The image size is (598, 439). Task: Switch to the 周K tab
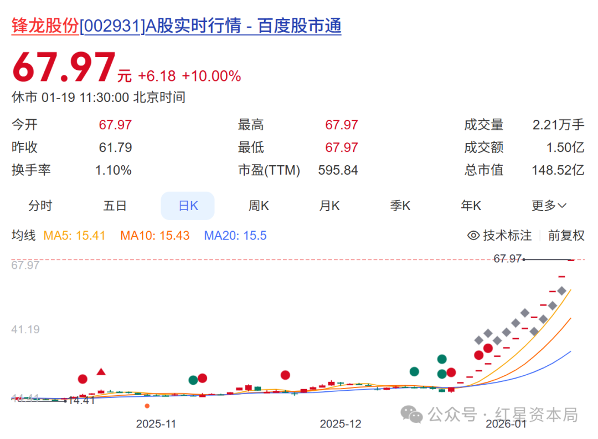(259, 206)
